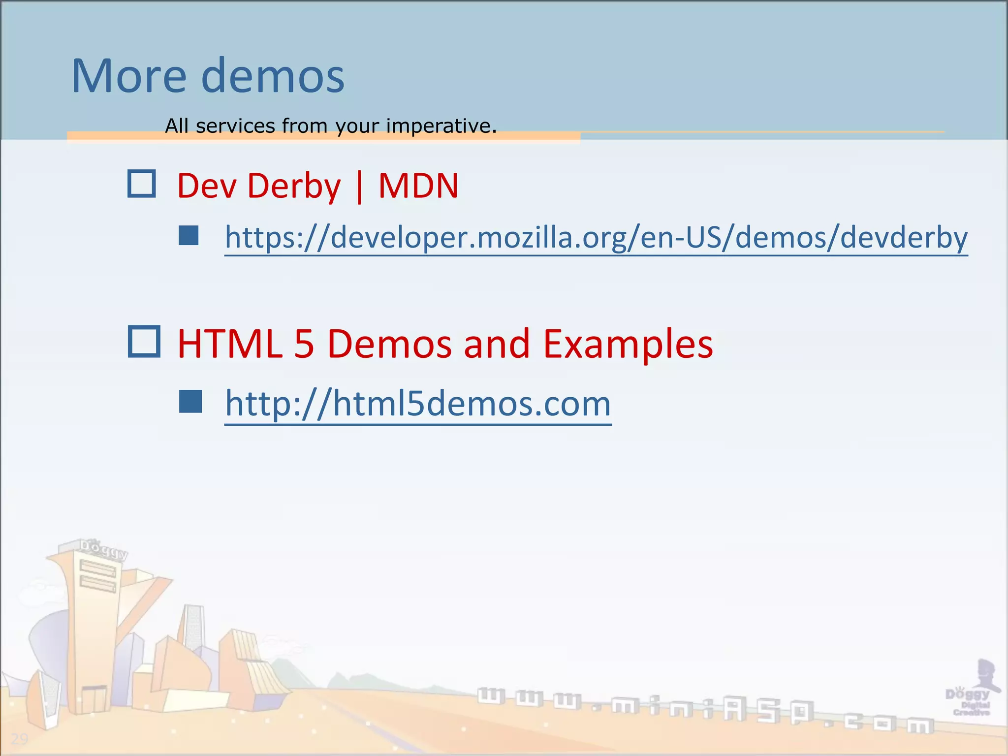Click 'All services from your imperative.' subtitle

pyautogui.click(x=331, y=126)
